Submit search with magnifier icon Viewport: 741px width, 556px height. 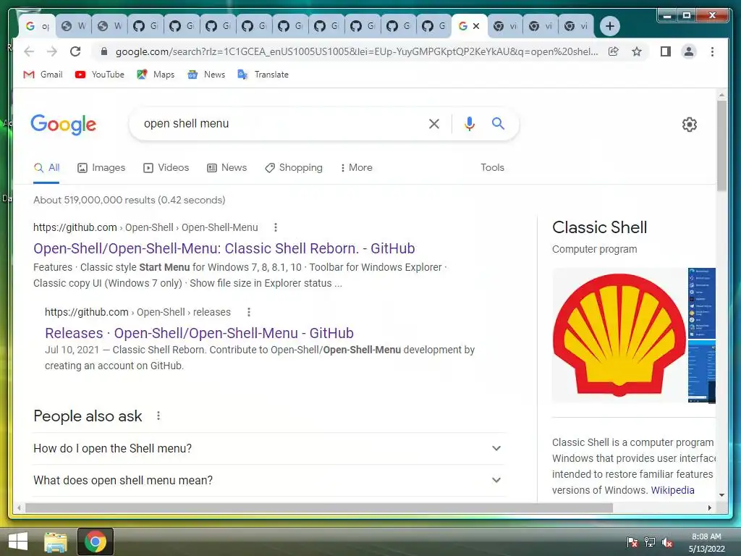point(498,123)
